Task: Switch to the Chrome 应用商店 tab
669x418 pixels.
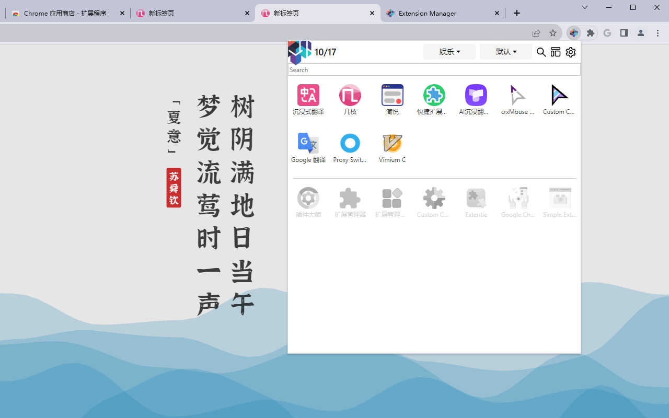Action: (65, 14)
